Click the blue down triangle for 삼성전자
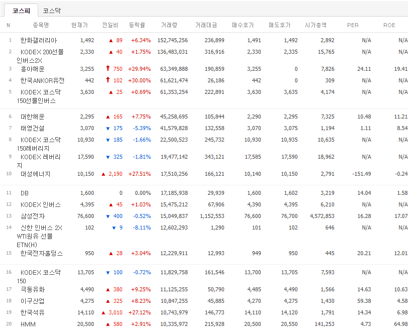Image resolution: width=412 pixels, height=335 pixels. [x=108, y=216]
